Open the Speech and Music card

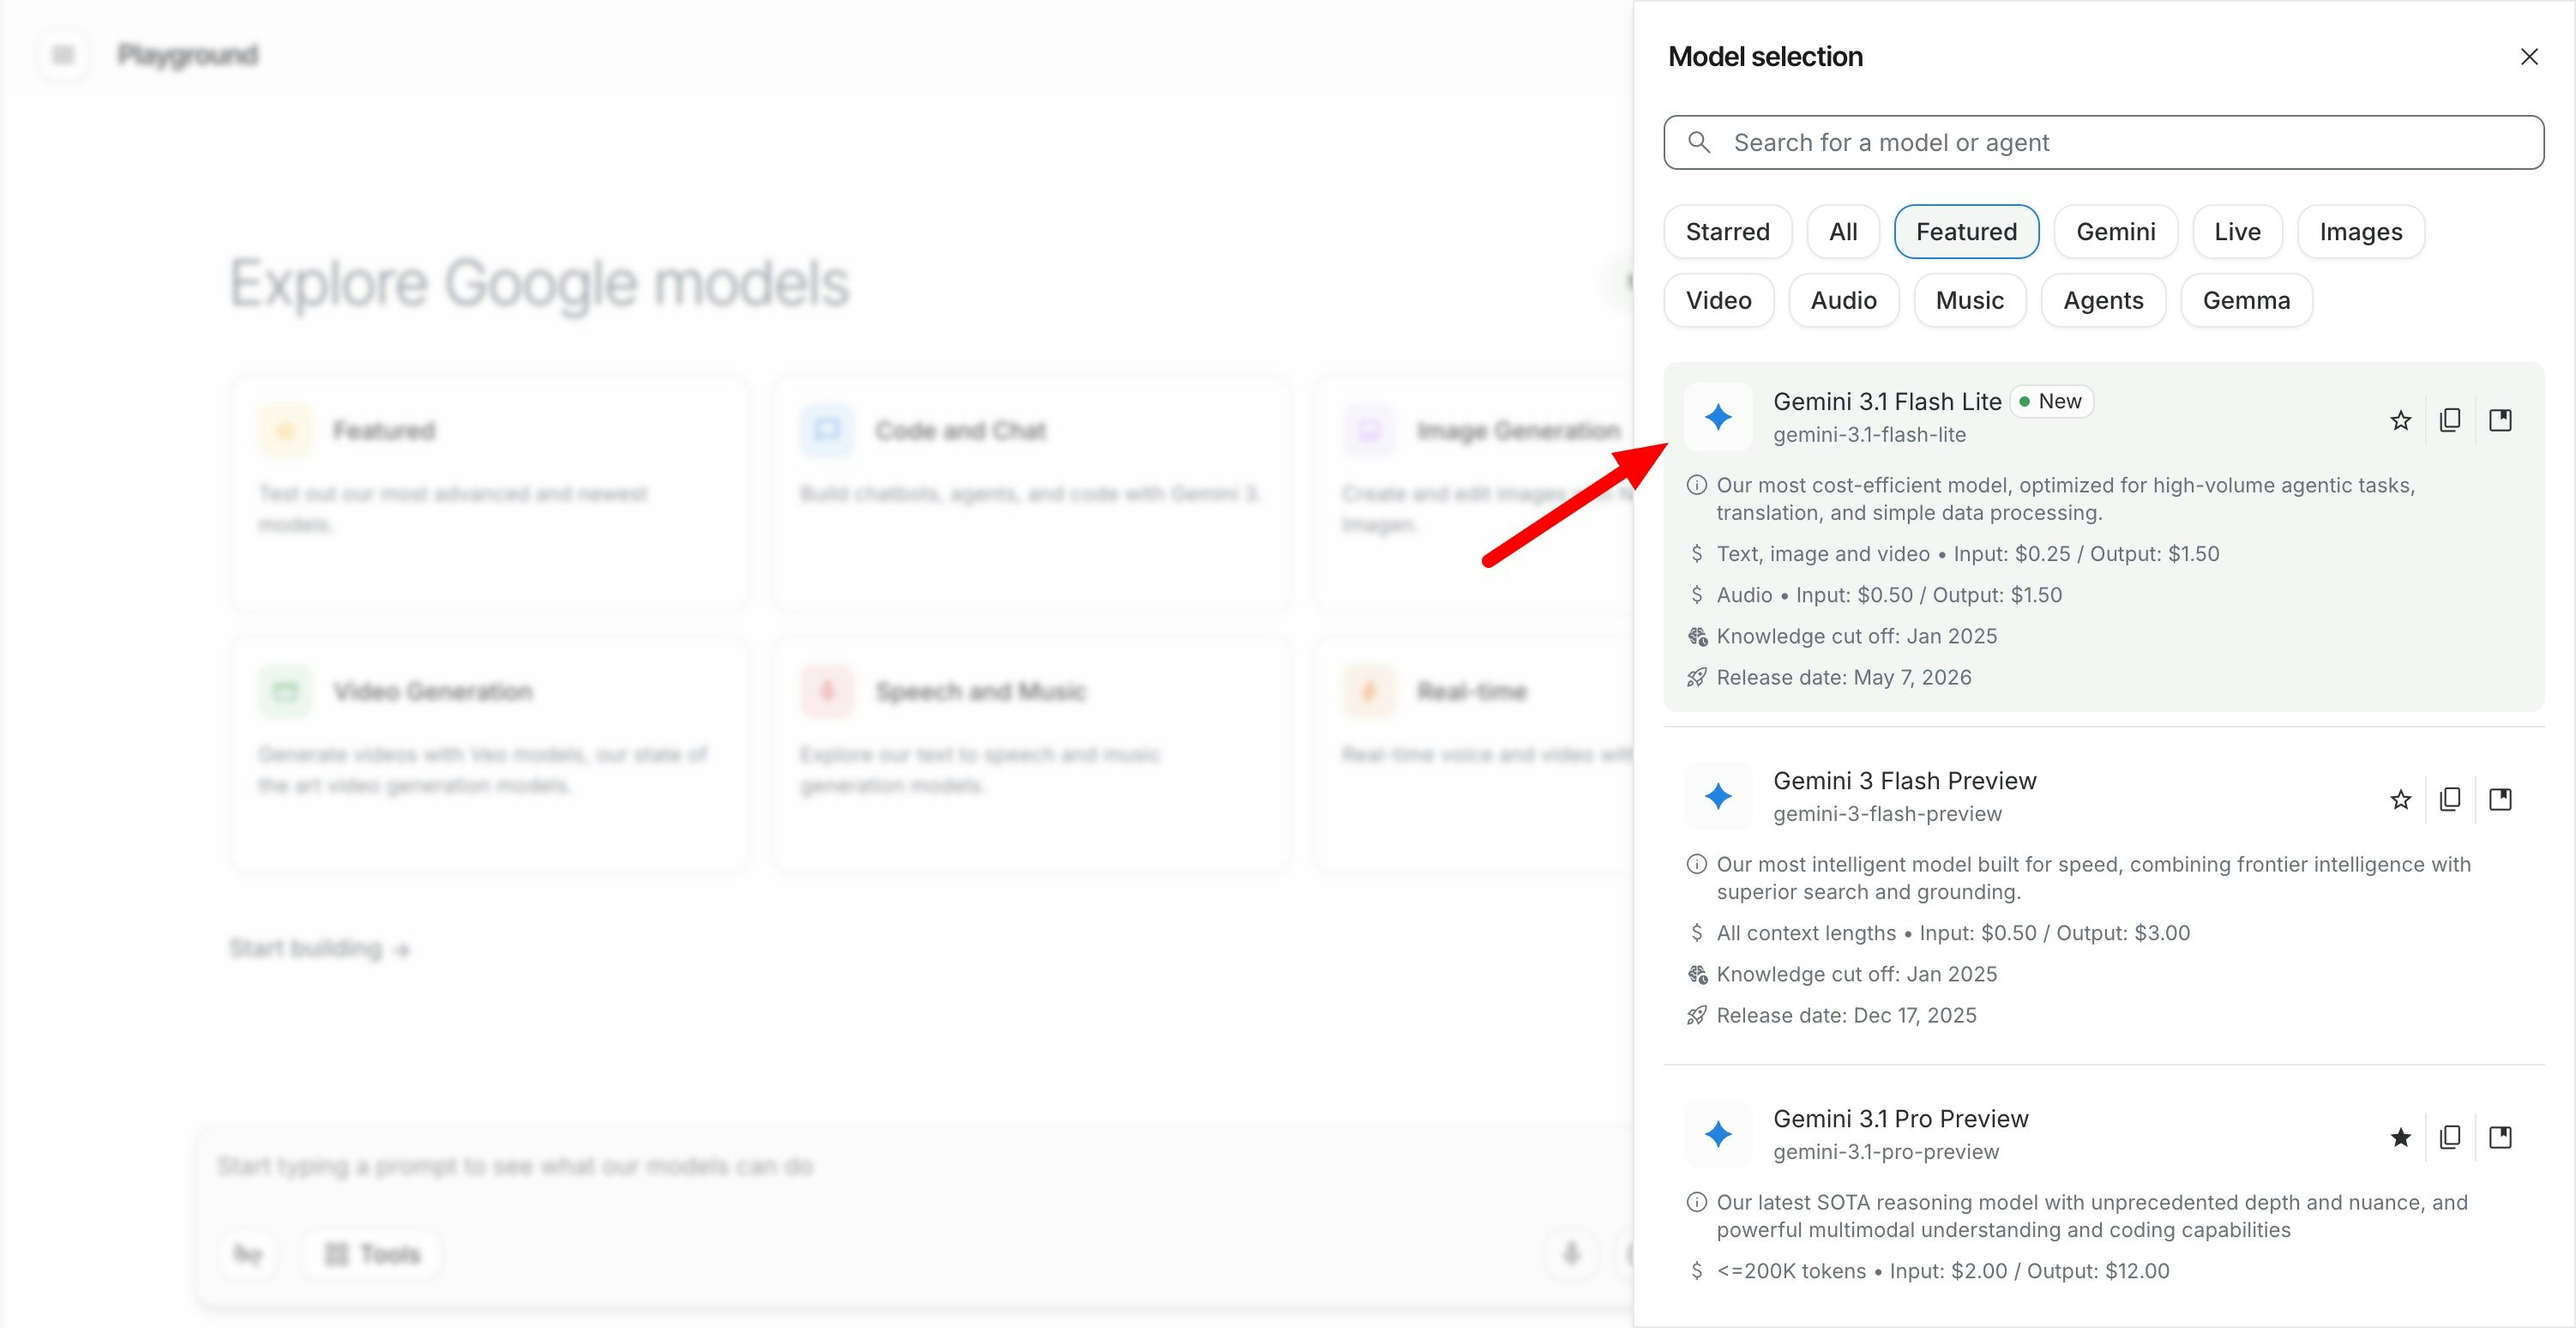pyautogui.click(x=1030, y=755)
